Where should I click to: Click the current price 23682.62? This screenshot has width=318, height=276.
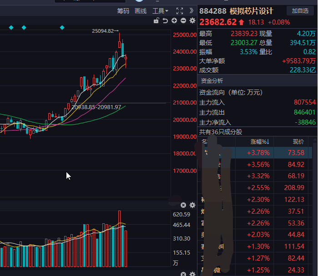point(218,22)
